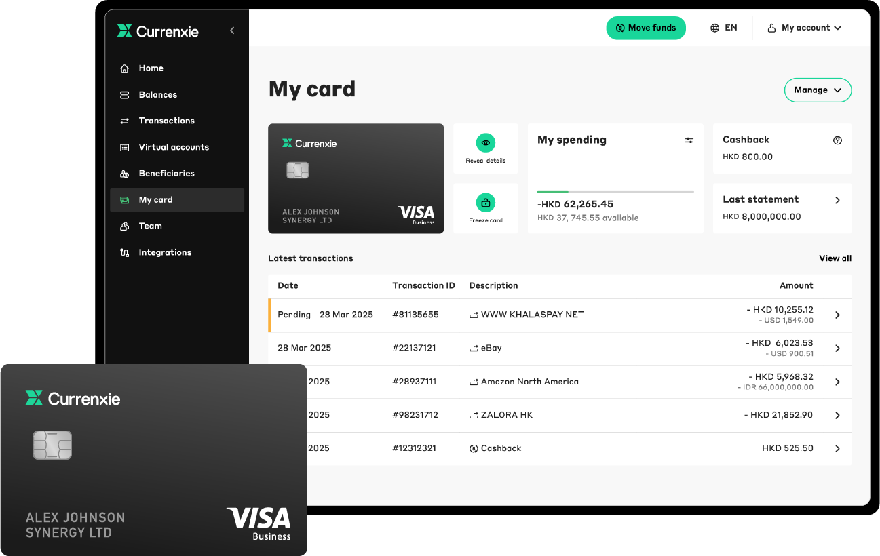Click the Currenxie logo in the sidebar
This screenshot has height=556, width=880.
pyautogui.click(x=157, y=31)
